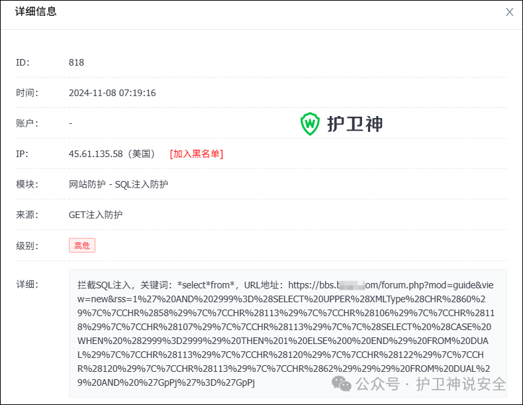Click the IP: field label
This screenshot has height=405, width=523.
coord(22,154)
